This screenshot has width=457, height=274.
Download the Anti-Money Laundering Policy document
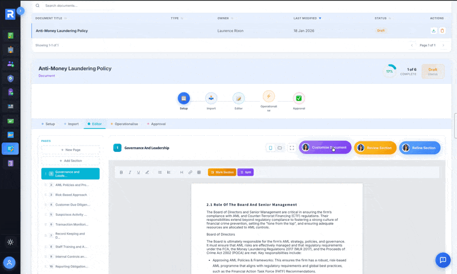434,31
